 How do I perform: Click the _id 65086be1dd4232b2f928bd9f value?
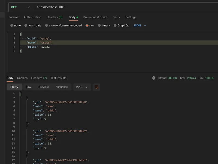[x=66, y=160]
